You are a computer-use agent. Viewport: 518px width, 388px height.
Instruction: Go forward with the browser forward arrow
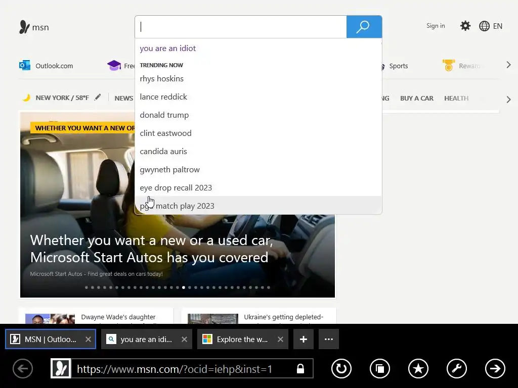coord(495,368)
